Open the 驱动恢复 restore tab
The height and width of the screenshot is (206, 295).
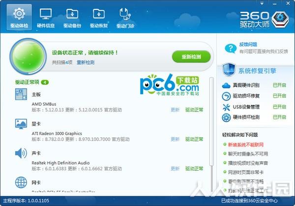(x=99, y=17)
